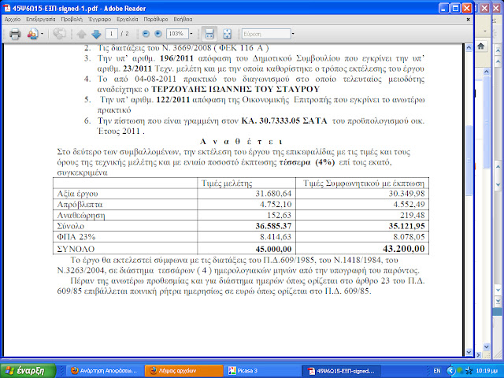504x378 pixels.
Task: Switch to Picasa 3 taskbar item
Action: point(262,371)
